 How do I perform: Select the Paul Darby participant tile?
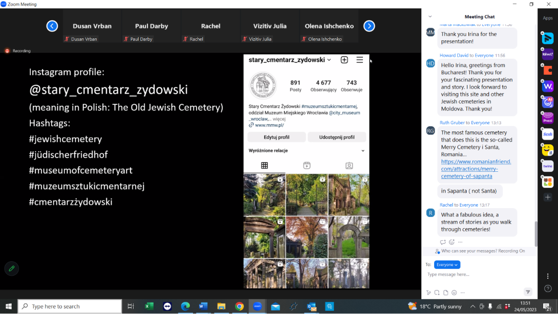[x=152, y=26]
